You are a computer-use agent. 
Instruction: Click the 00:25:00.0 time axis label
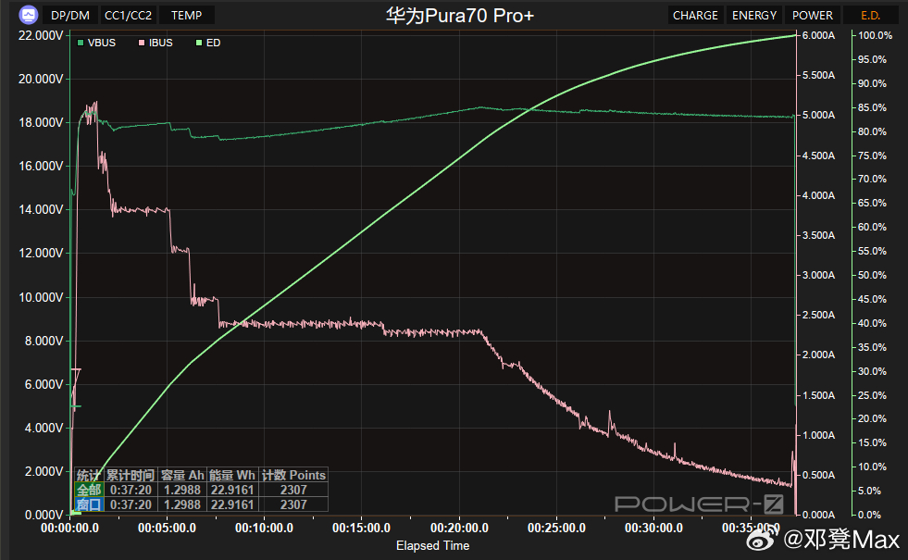[556, 529]
